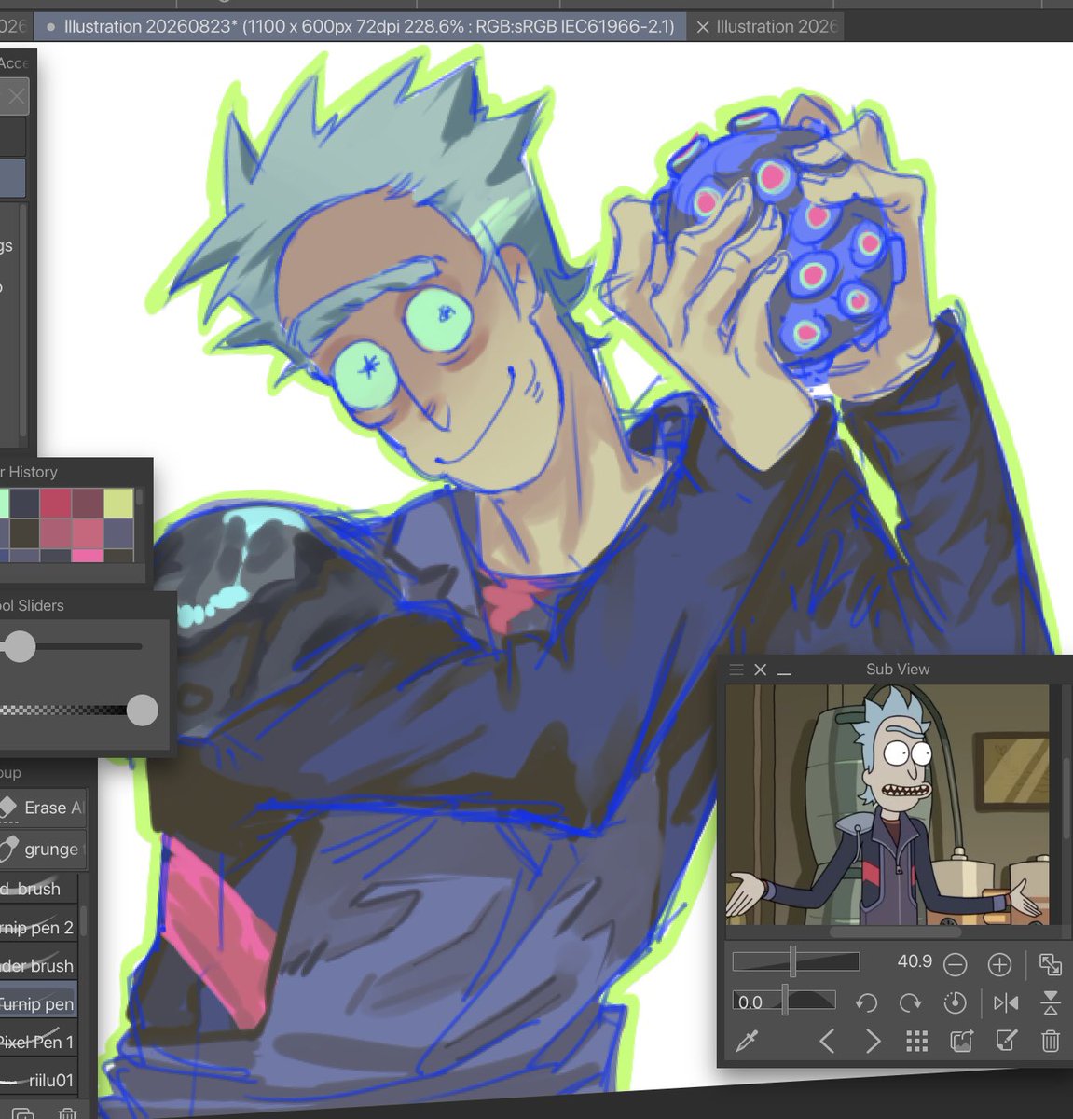Click the brush size slider knob

(x=19, y=646)
